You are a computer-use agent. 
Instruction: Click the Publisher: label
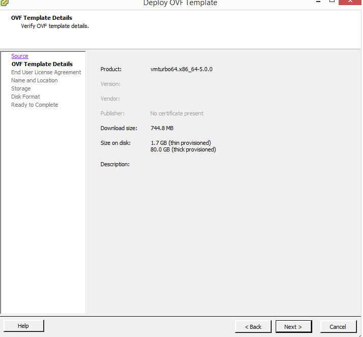click(x=112, y=113)
